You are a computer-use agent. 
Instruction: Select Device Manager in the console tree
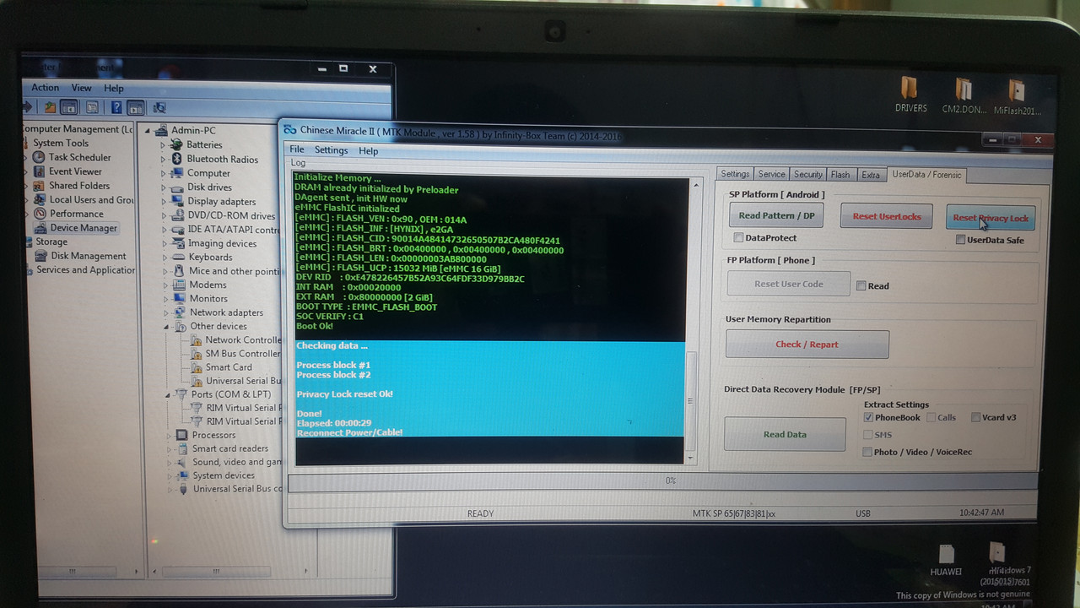[x=76, y=228]
